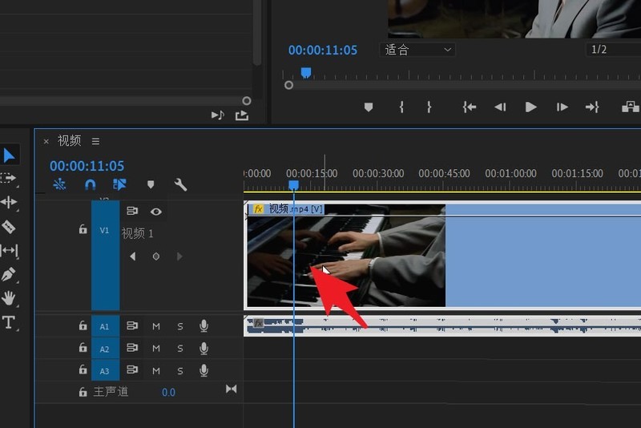Select the 视频 sequence tab
The height and width of the screenshot is (428, 641).
pyautogui.click(x=70, y=141)
